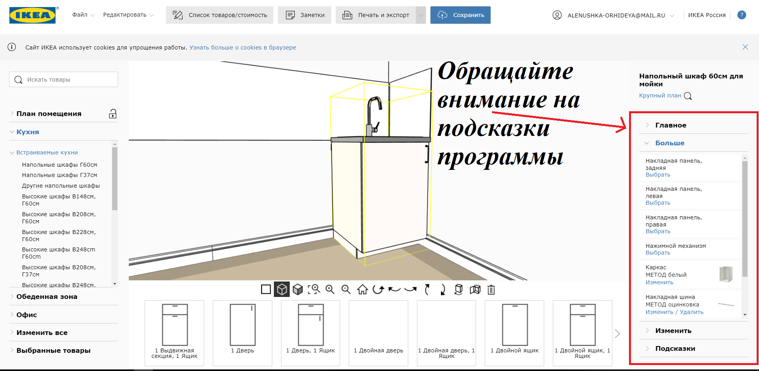759x371 pixels.
Task: Open the cookies info link
Action: (x=243, y=48)
